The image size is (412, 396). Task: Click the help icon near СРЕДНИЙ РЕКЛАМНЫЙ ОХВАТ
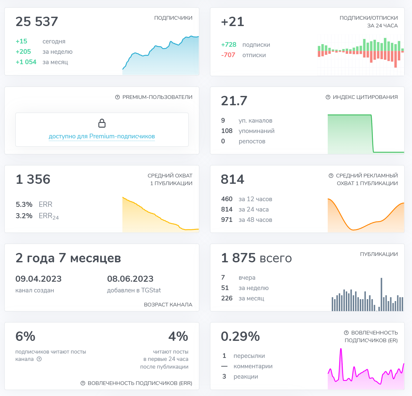[x=331, y=176]
